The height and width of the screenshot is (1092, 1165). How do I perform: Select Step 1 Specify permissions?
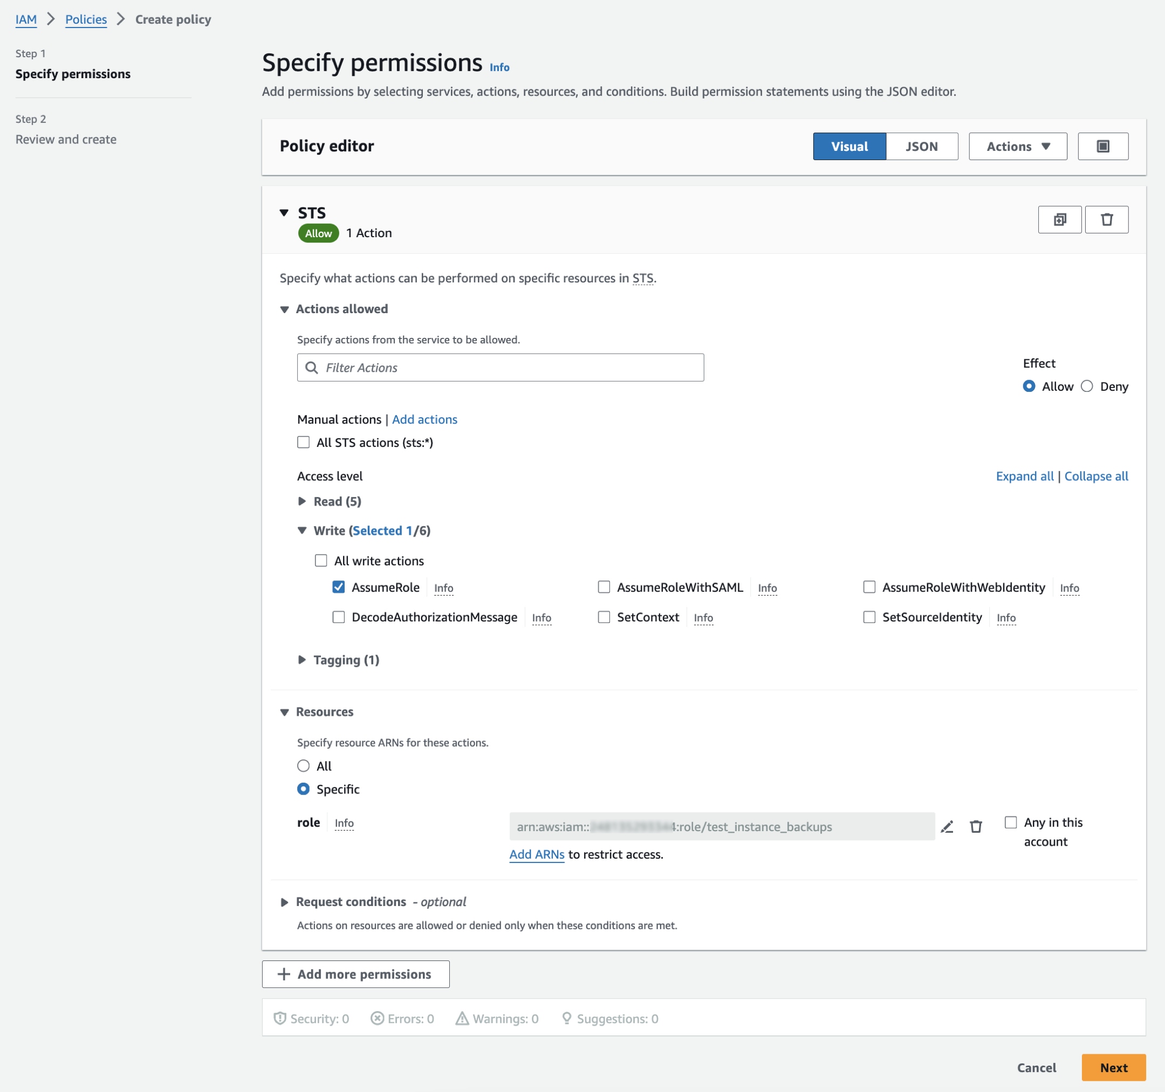pos(73,74)
